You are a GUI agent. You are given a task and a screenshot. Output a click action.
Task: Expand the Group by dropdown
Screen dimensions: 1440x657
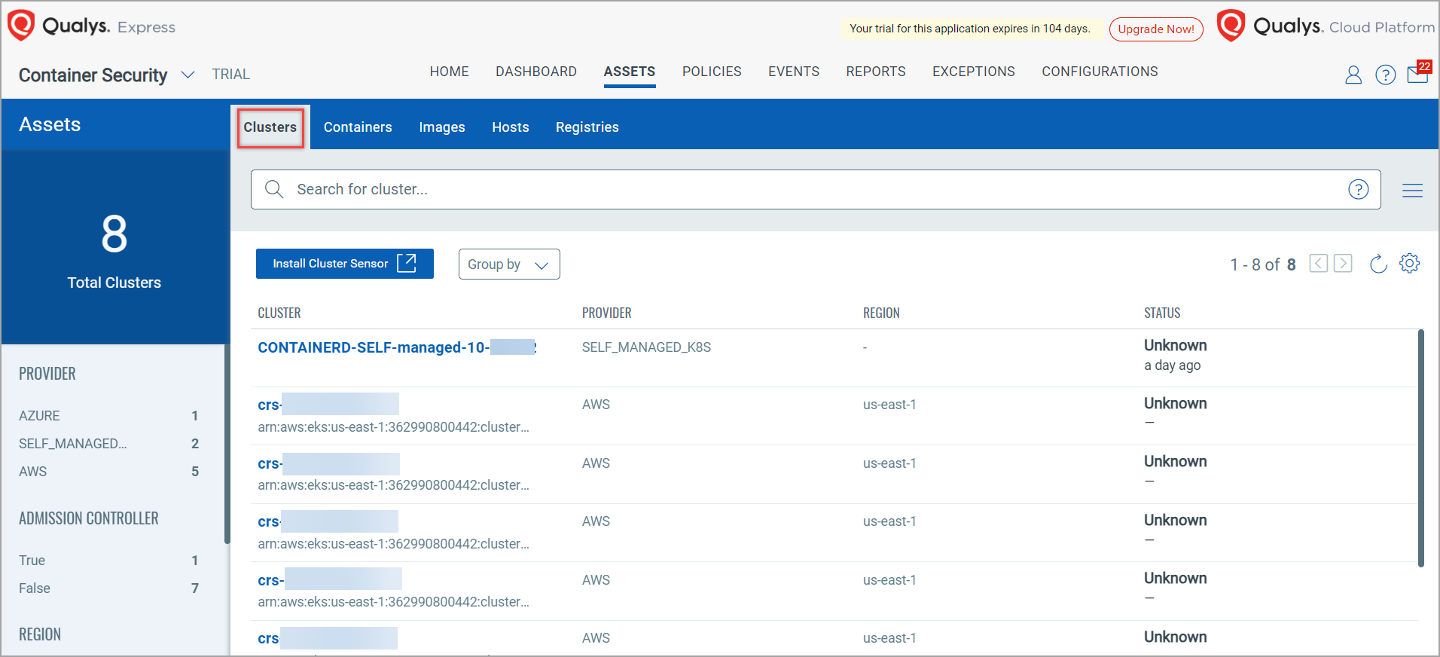pyautogui.click(x=508, y=264)
